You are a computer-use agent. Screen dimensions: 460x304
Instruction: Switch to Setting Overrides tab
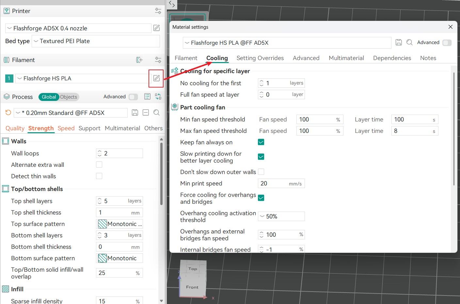(x=260, y=58)
